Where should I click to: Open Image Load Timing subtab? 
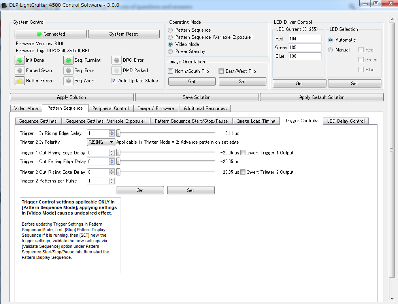[256, 121]
